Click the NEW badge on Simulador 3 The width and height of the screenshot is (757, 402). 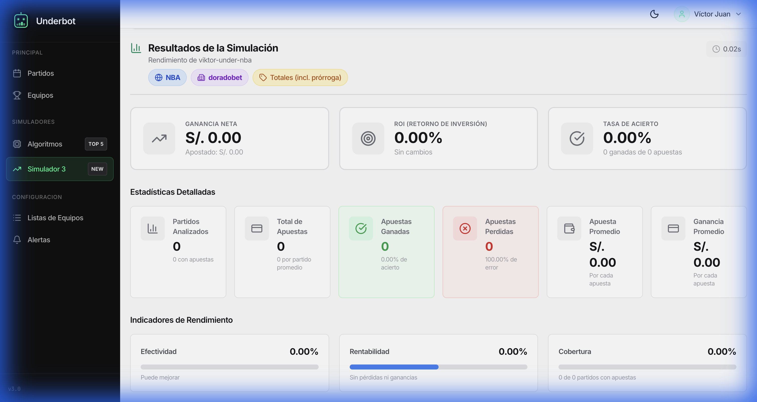[x=97, y=169]
